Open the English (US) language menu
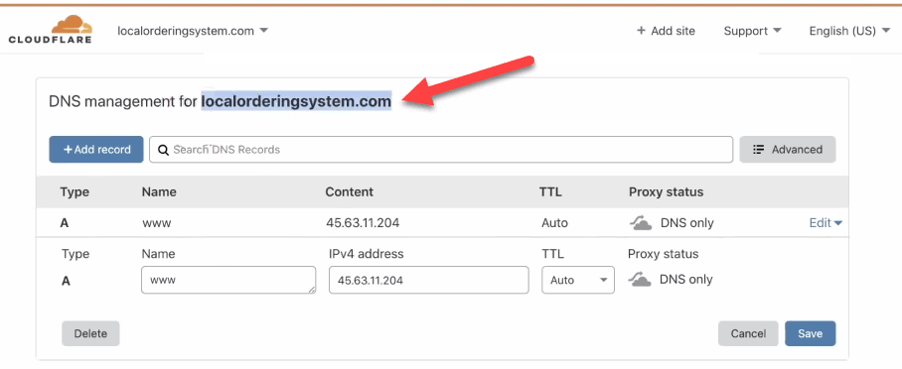 tap(849, 31)
